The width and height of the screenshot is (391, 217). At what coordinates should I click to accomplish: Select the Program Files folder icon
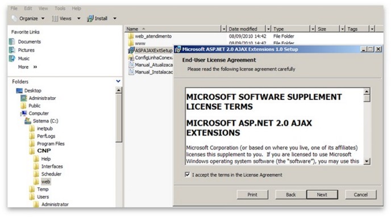32,144
